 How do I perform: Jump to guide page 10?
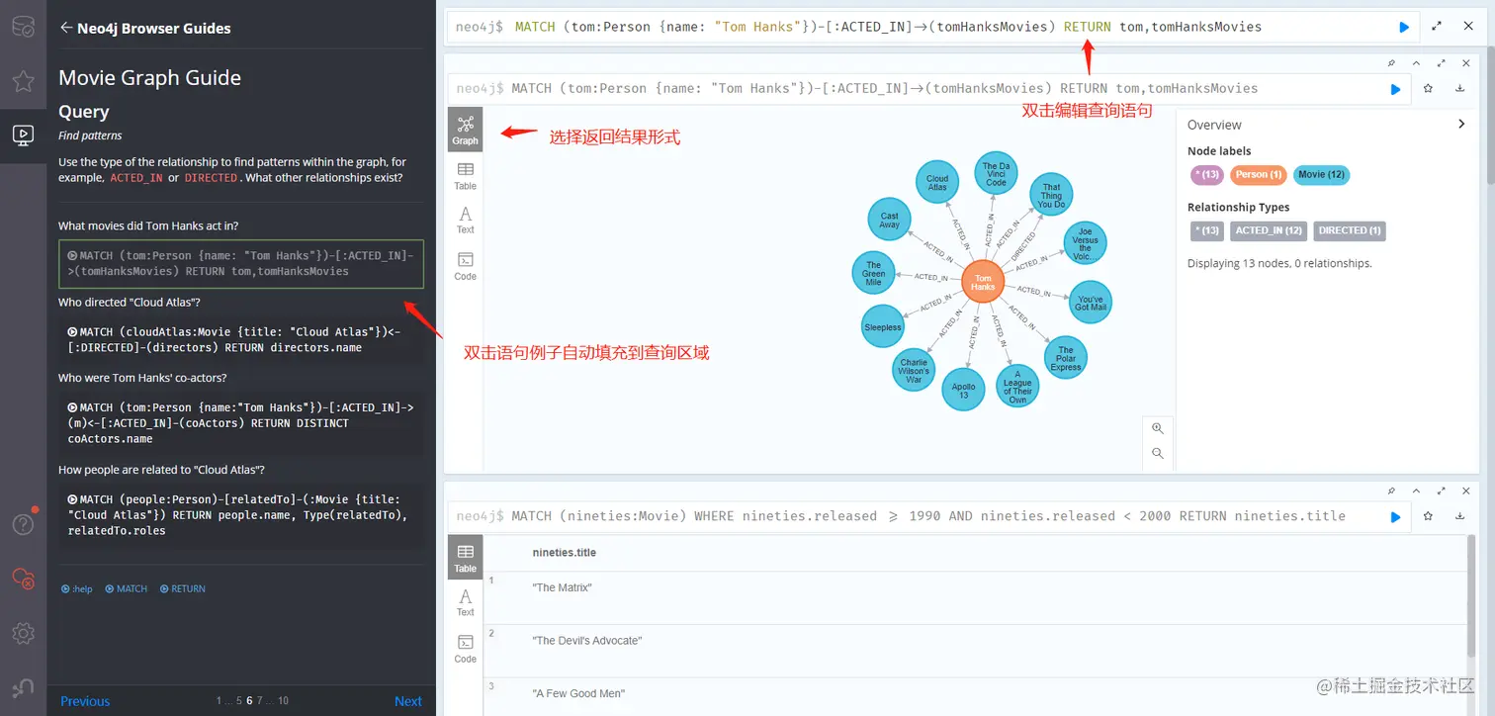283,701
